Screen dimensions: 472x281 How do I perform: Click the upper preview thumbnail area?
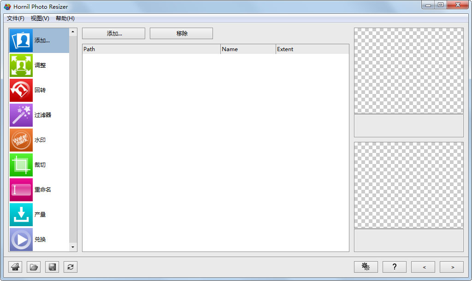(409, 70)
